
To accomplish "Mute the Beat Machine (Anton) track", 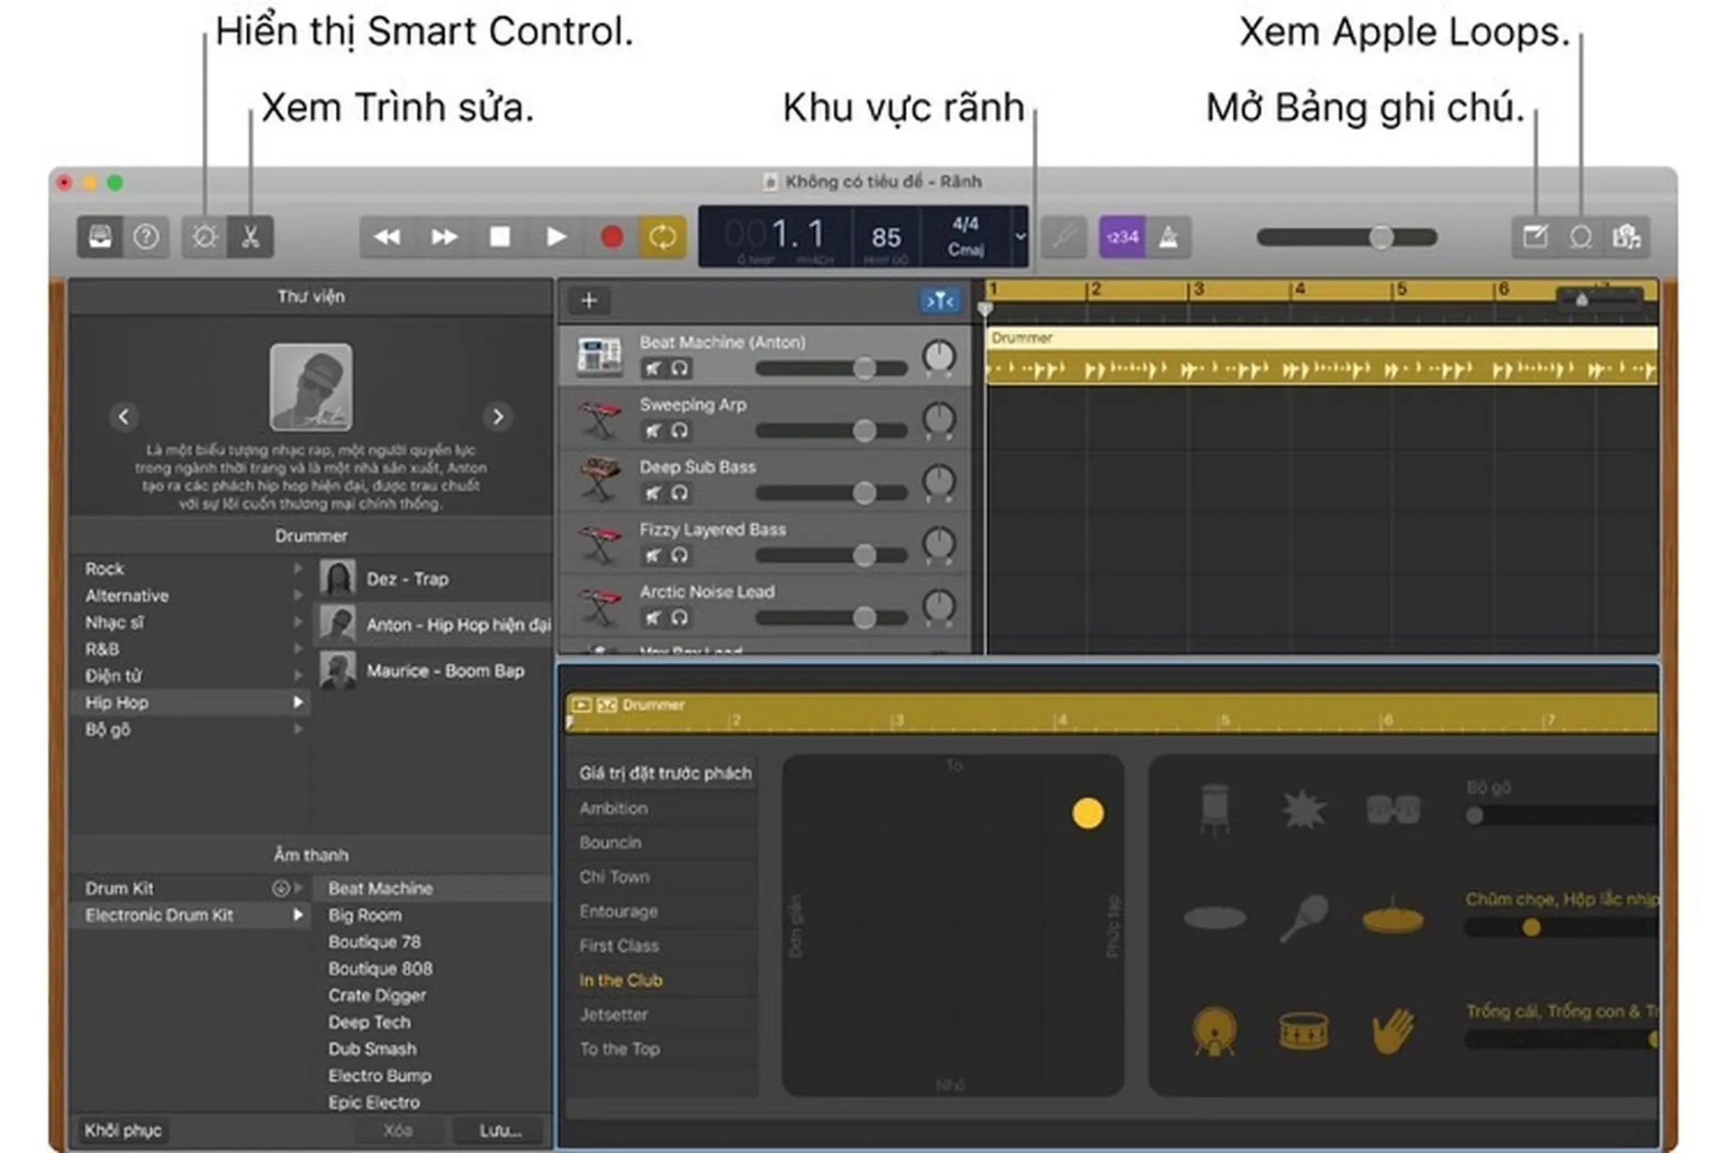I will tap(654, 368).
